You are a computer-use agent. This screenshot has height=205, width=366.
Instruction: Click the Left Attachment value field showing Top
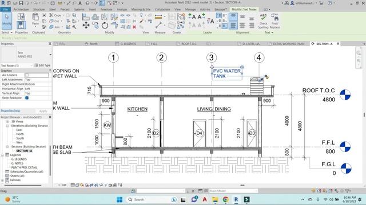click(x=37, y=80)
